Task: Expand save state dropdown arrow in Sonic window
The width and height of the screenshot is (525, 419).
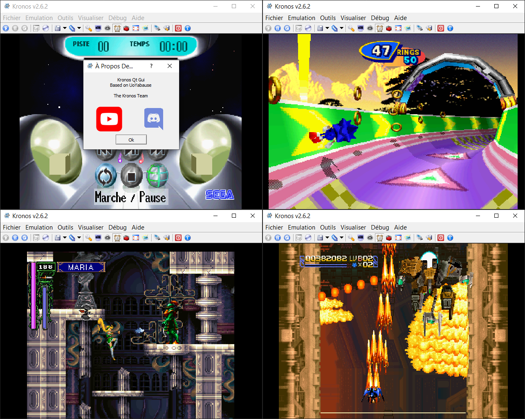Action: pyautogui.click(x=327, y=28)
